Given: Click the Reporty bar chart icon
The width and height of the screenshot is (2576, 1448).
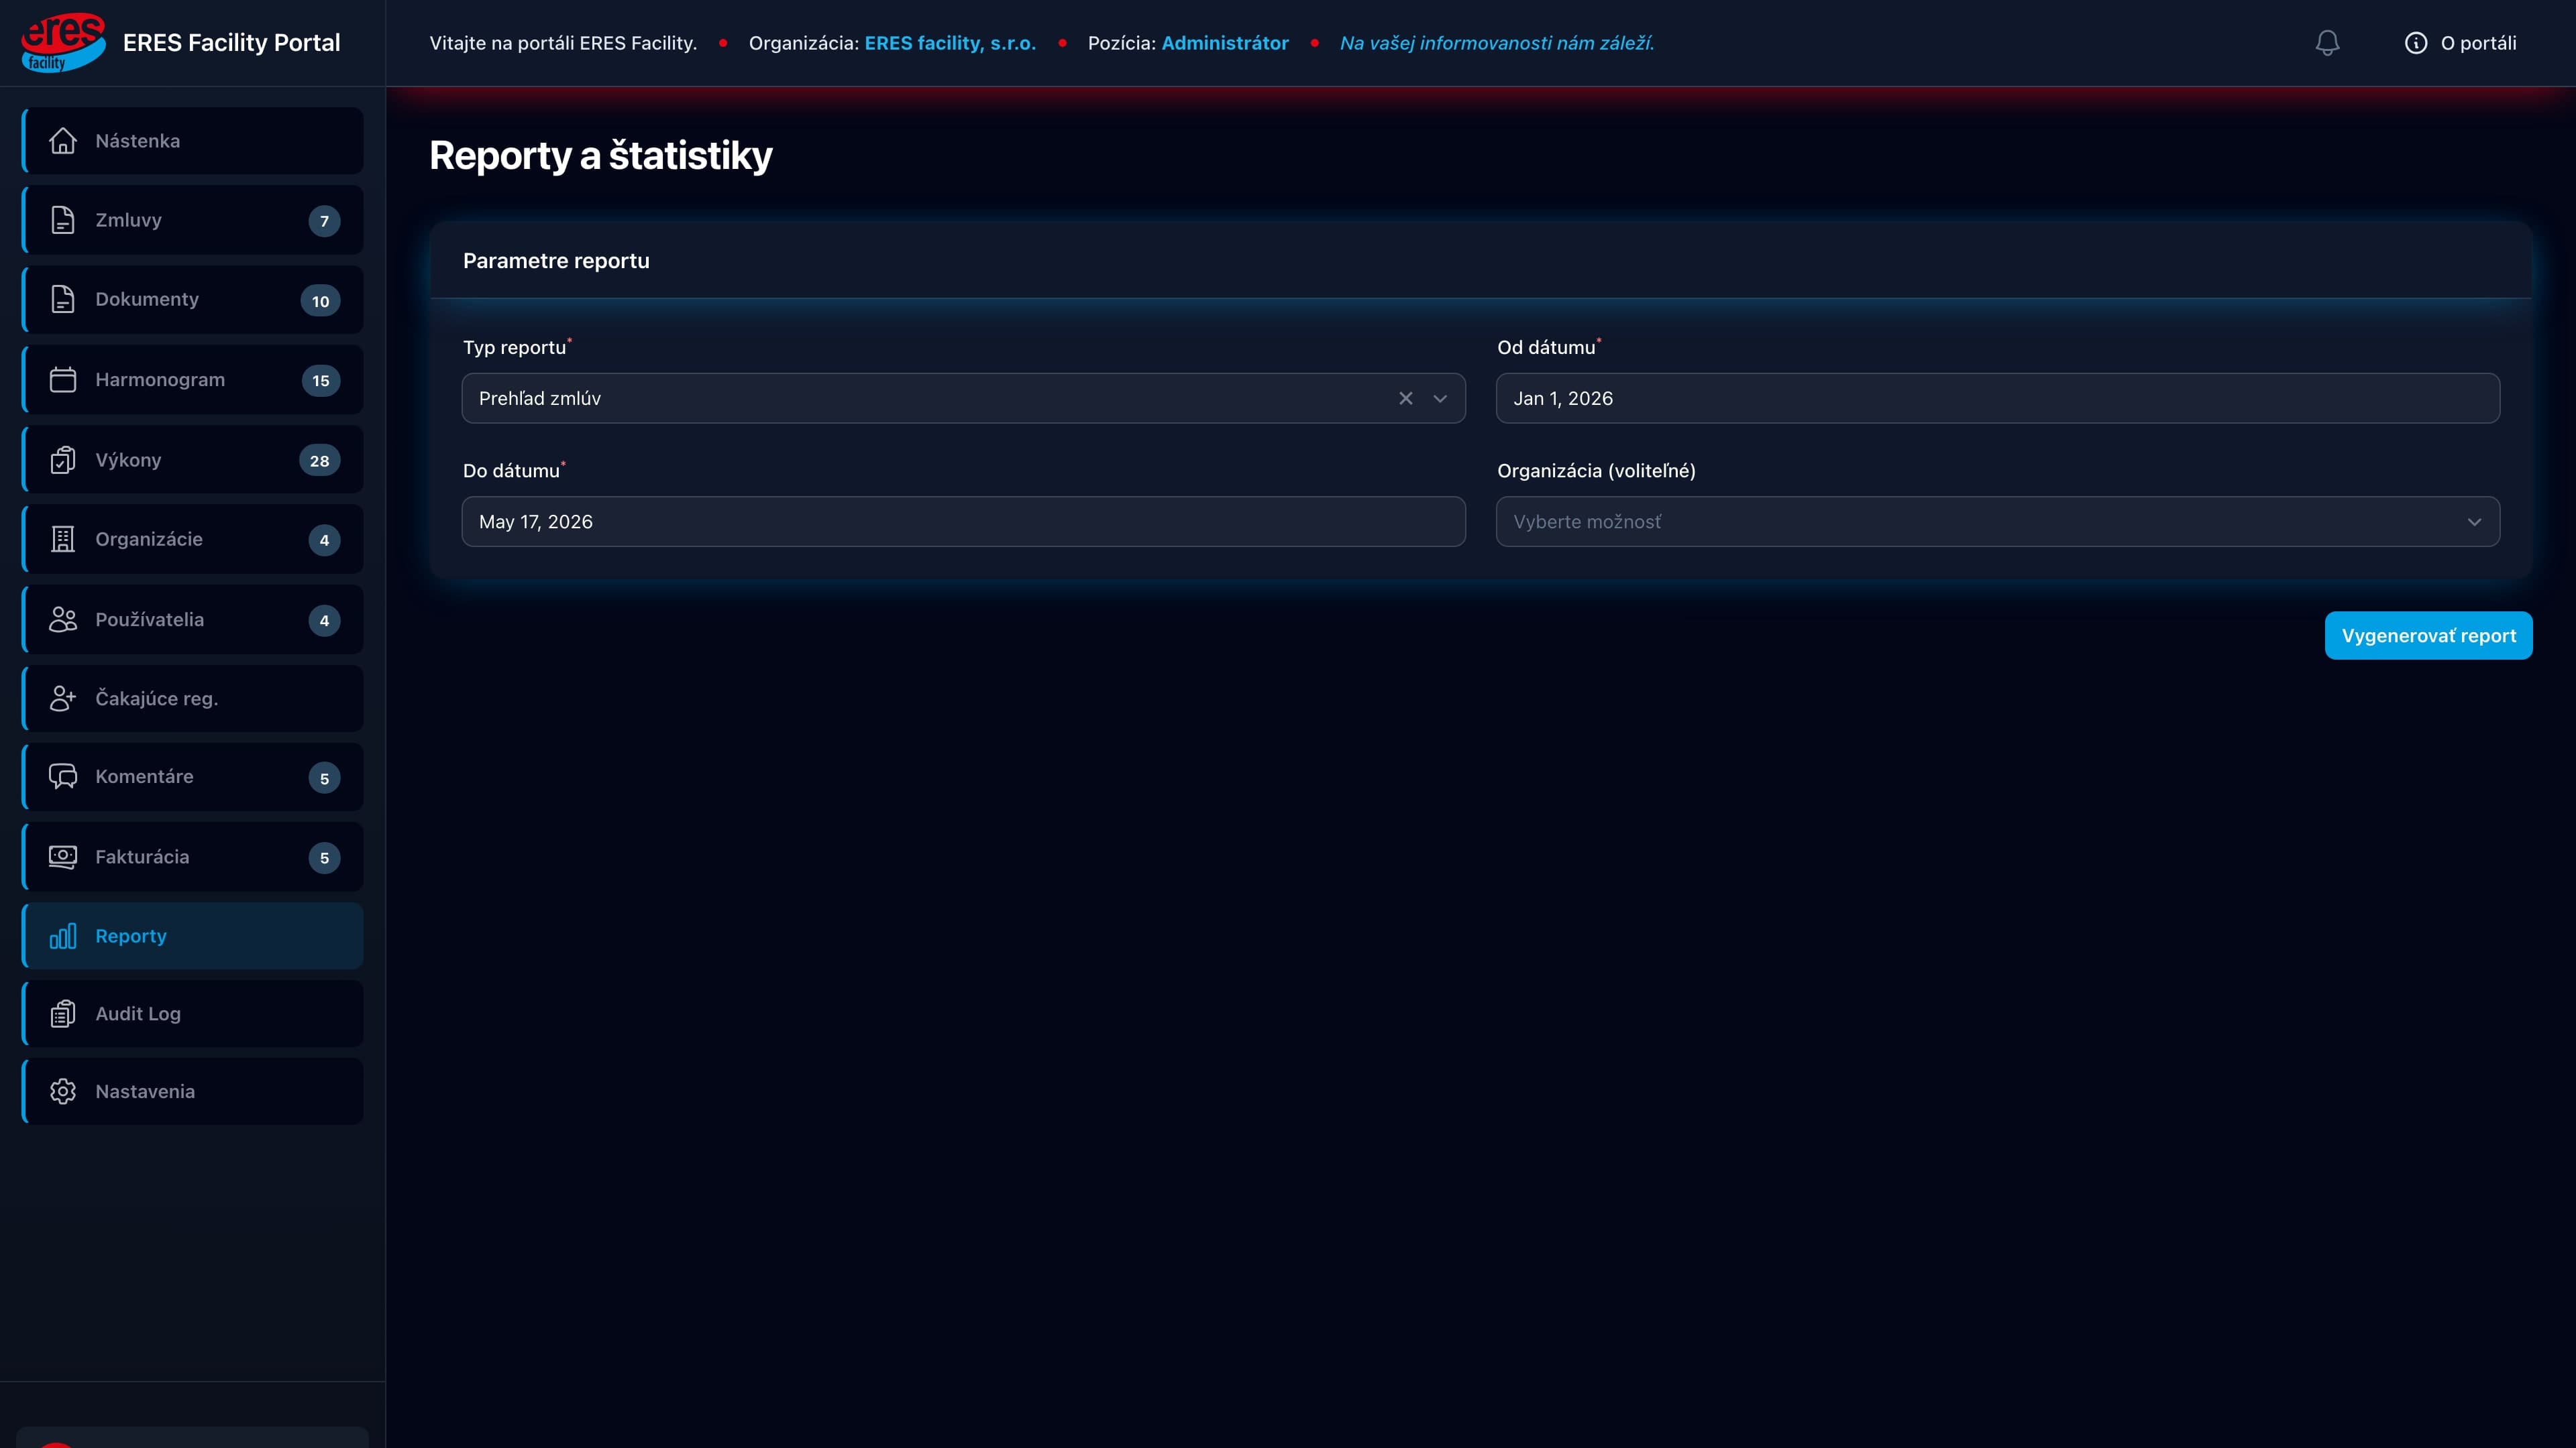Looking at the screenshot, I should pyautogui.click(x=63, y=937).
